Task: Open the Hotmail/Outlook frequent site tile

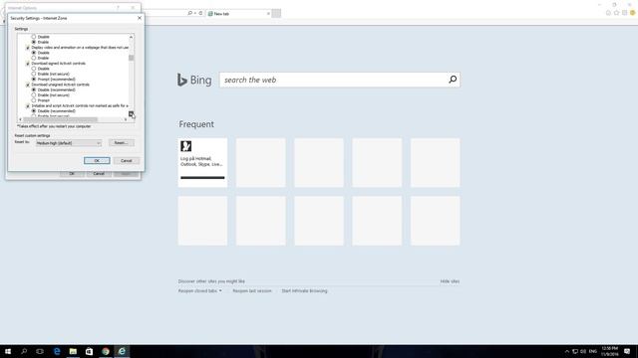Action: point(202,162)
